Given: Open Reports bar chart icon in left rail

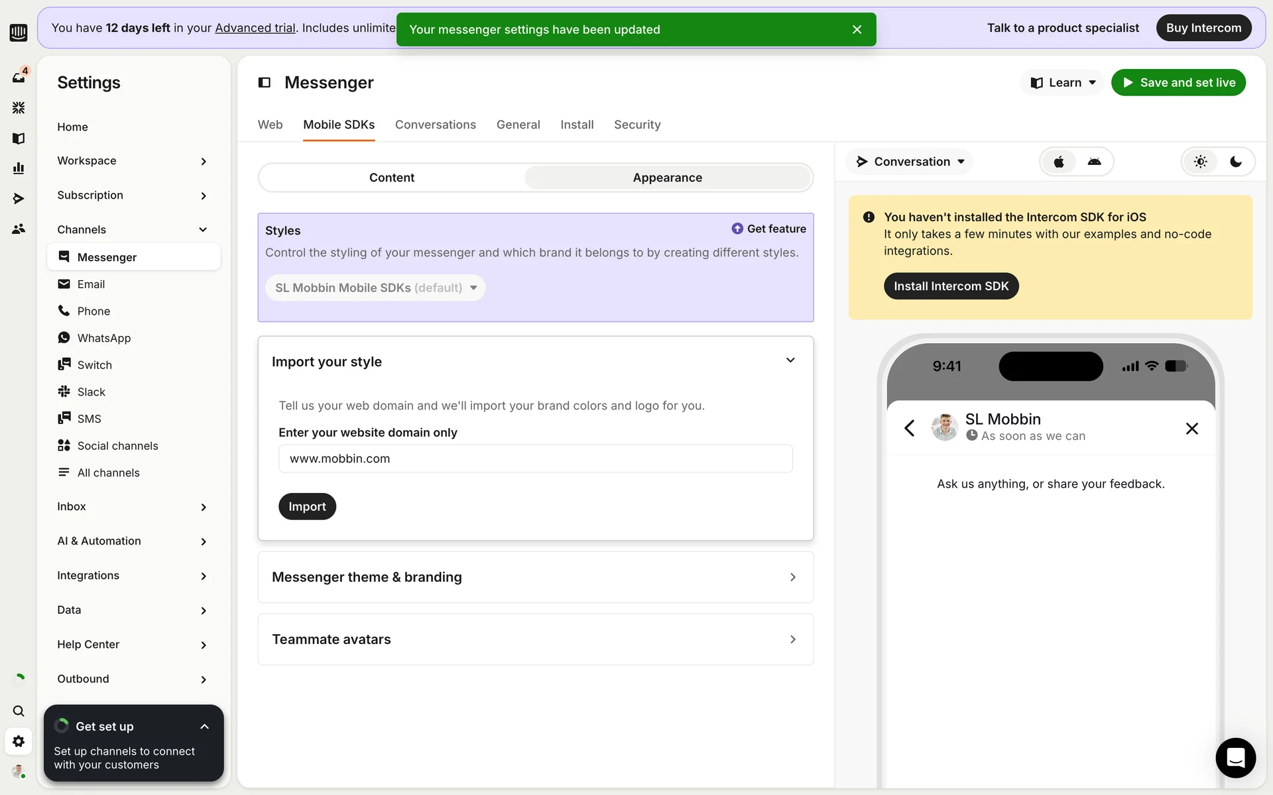Looking at the screenshot, I should [19, 168].
